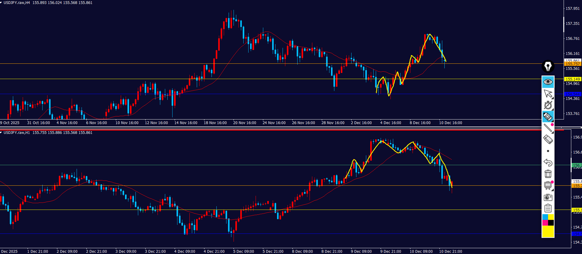Click the 20 Nov 16:00 time axis label
The height and width of the screenshot is (254, 582).
coord(245,123)
